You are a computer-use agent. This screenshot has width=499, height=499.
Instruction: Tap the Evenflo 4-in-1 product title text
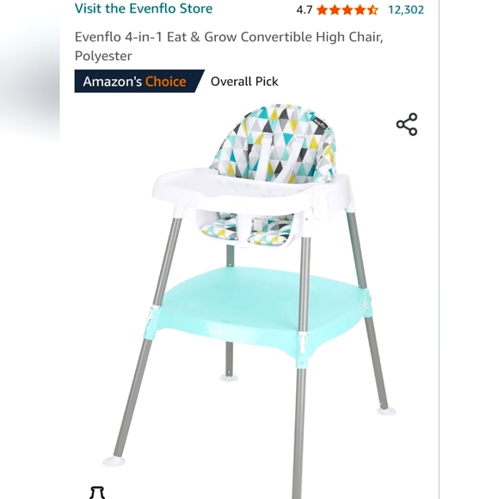point(229,46)
